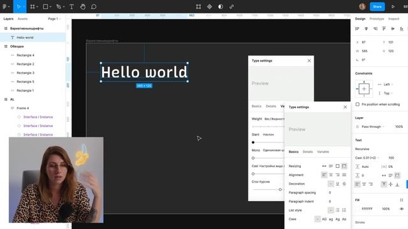Select the Rectangle shape tool
The height and width of the screenshot is (229, 408).
(45, 6)
